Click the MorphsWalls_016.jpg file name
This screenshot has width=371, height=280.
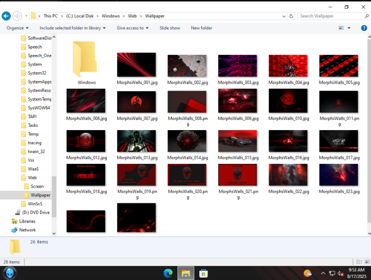pos(289,158)
